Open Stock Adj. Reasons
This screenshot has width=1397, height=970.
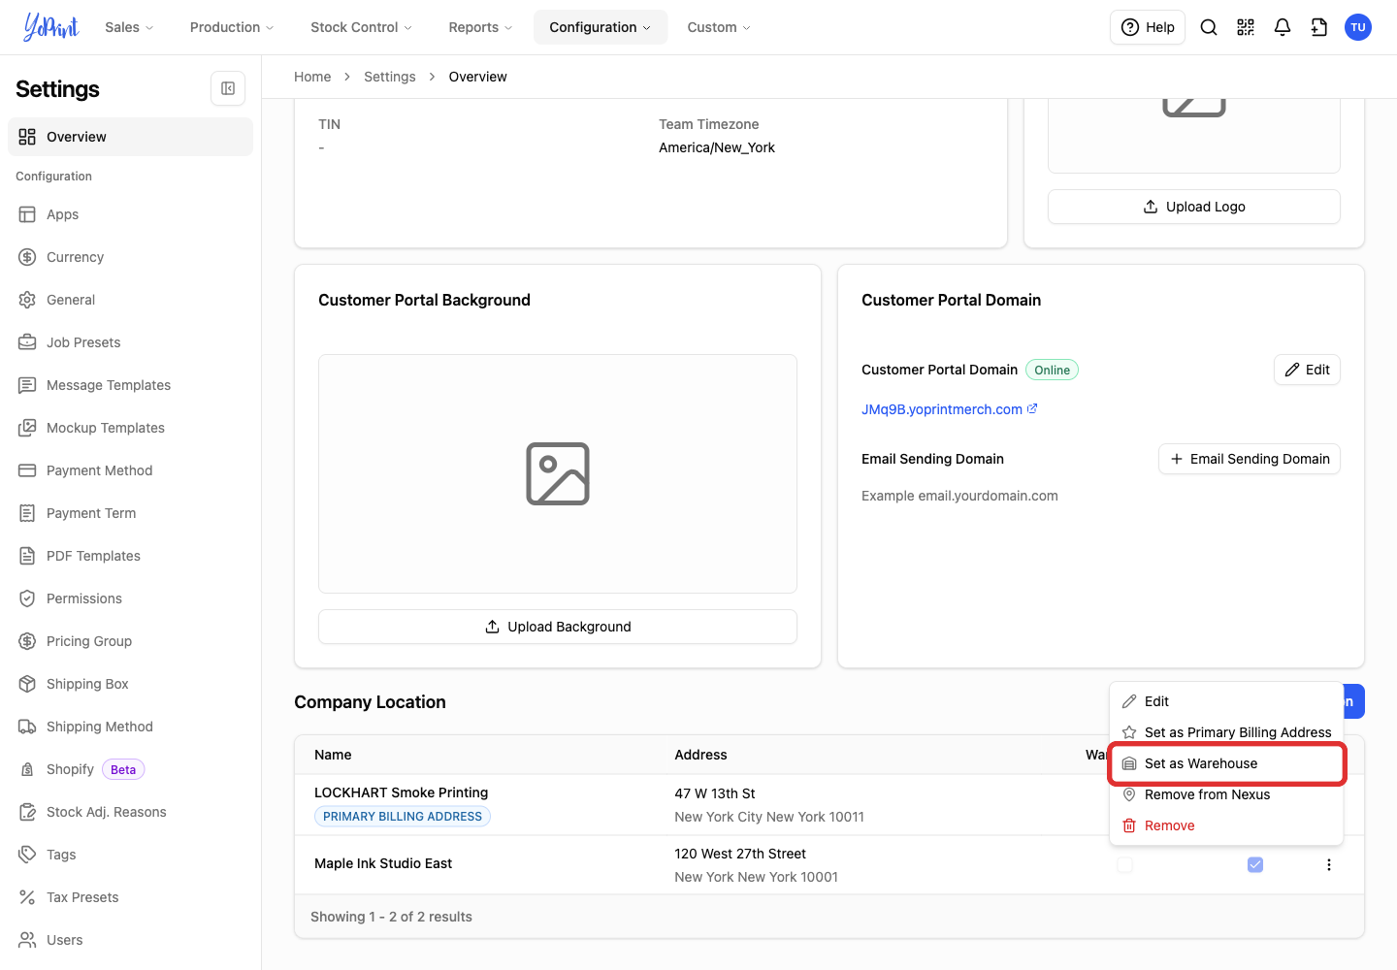(130, 812)
